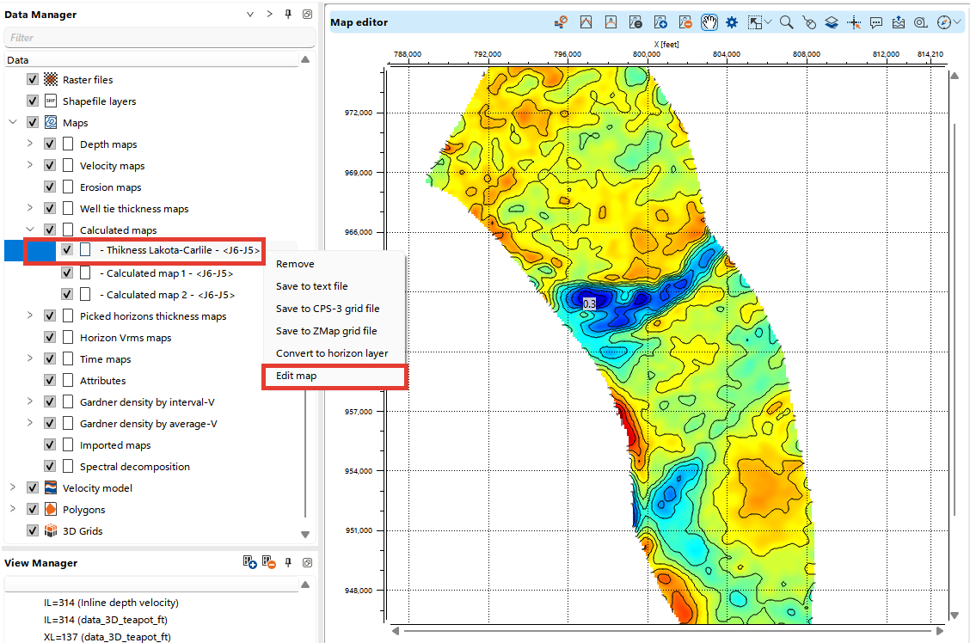Uncheck the Thikness Lakota-Carlile layer
This screenshot has height=643, width=970.
[x=66, y=250]
